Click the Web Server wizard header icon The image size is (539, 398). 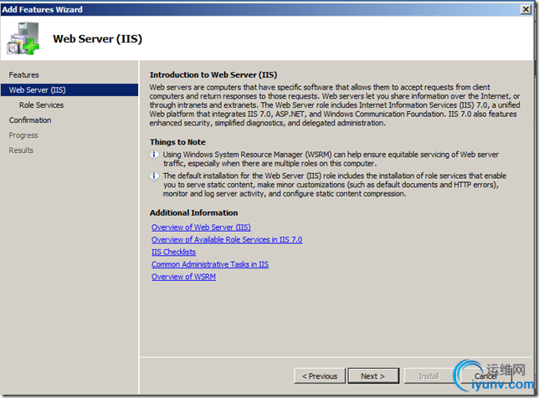pyautogui.click(x=23, y=38)
